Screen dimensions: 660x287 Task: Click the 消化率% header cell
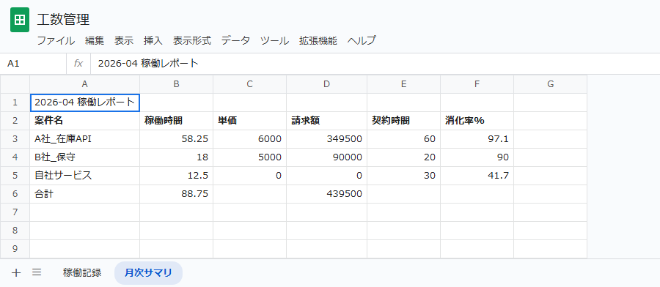[x=477, y=121]
